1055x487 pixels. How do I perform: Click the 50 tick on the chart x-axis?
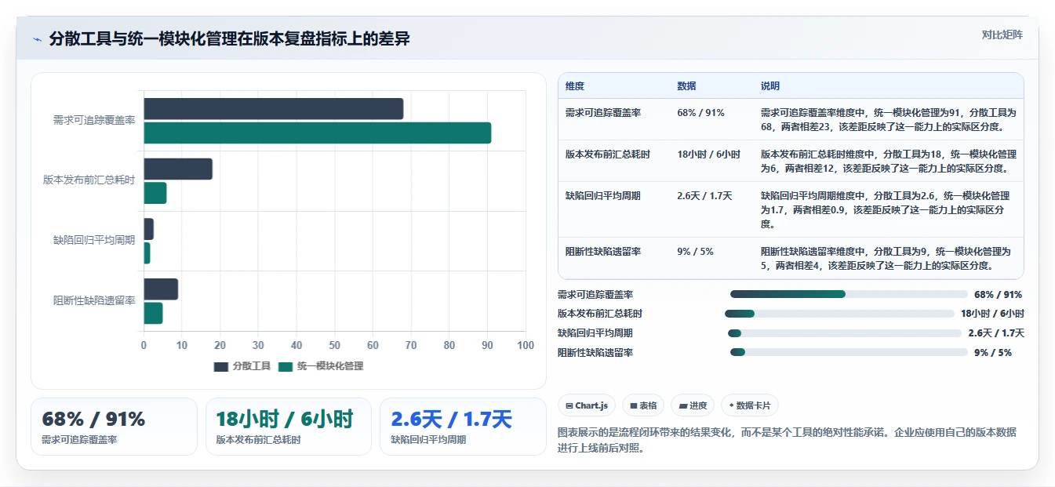tap(335, 345)
